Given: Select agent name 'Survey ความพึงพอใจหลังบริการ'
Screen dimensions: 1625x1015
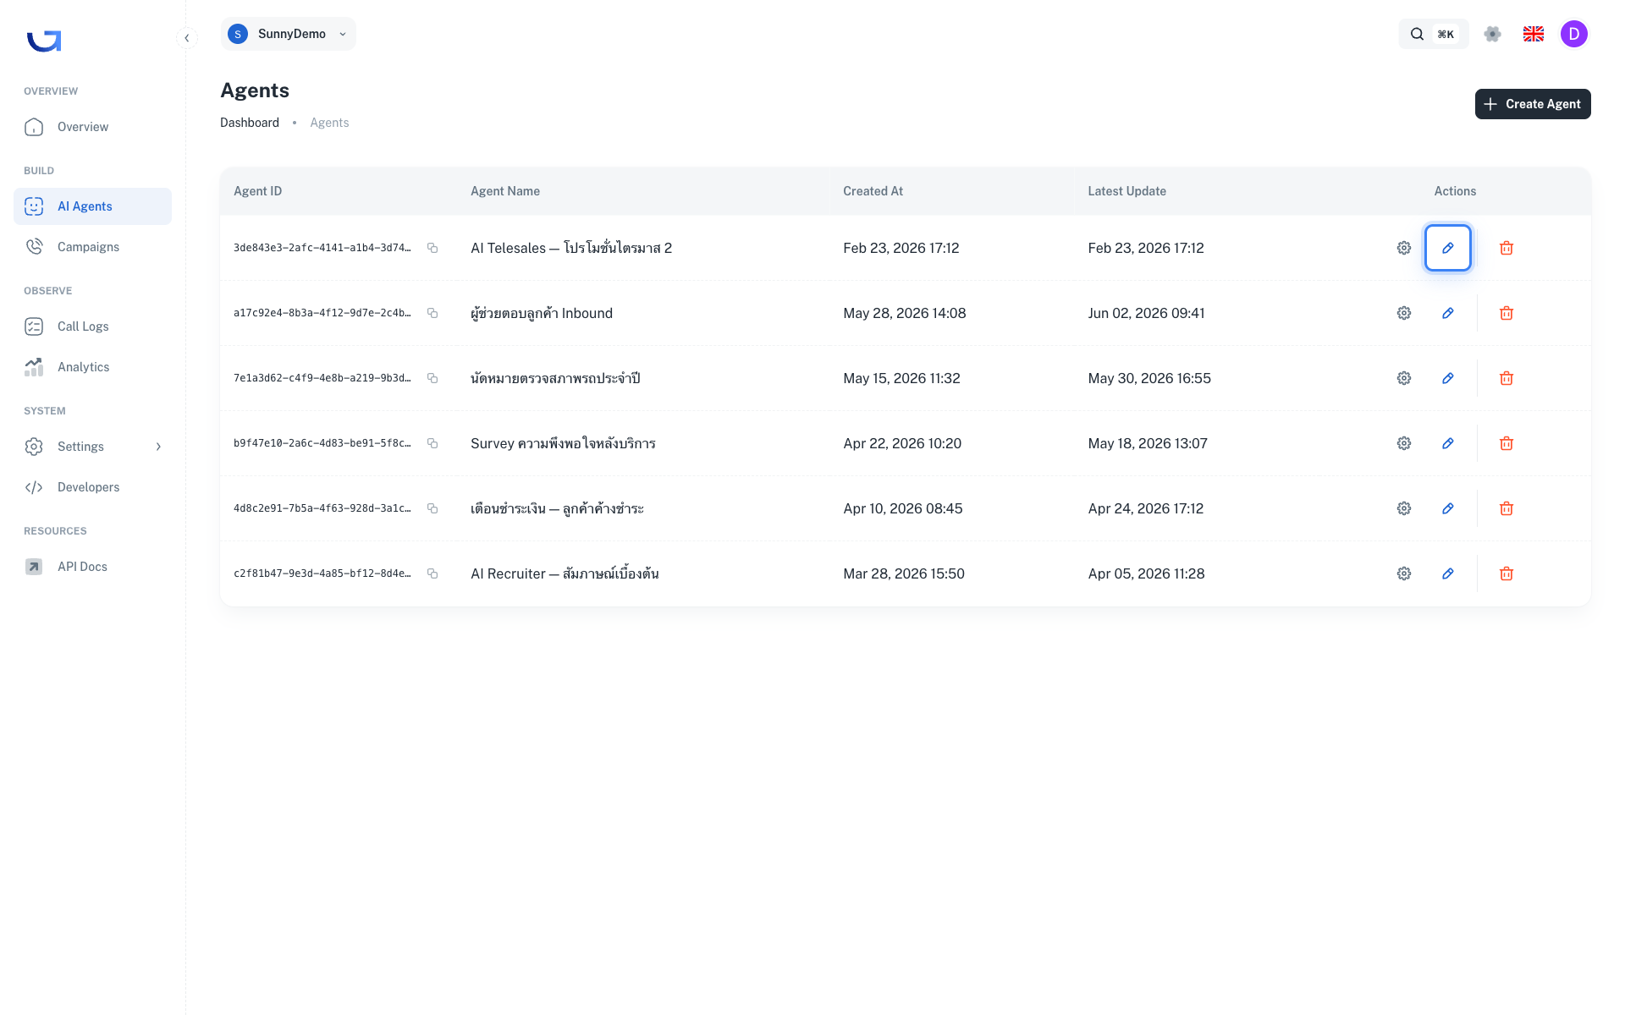Looking at the screenshot, I should 563,443.
